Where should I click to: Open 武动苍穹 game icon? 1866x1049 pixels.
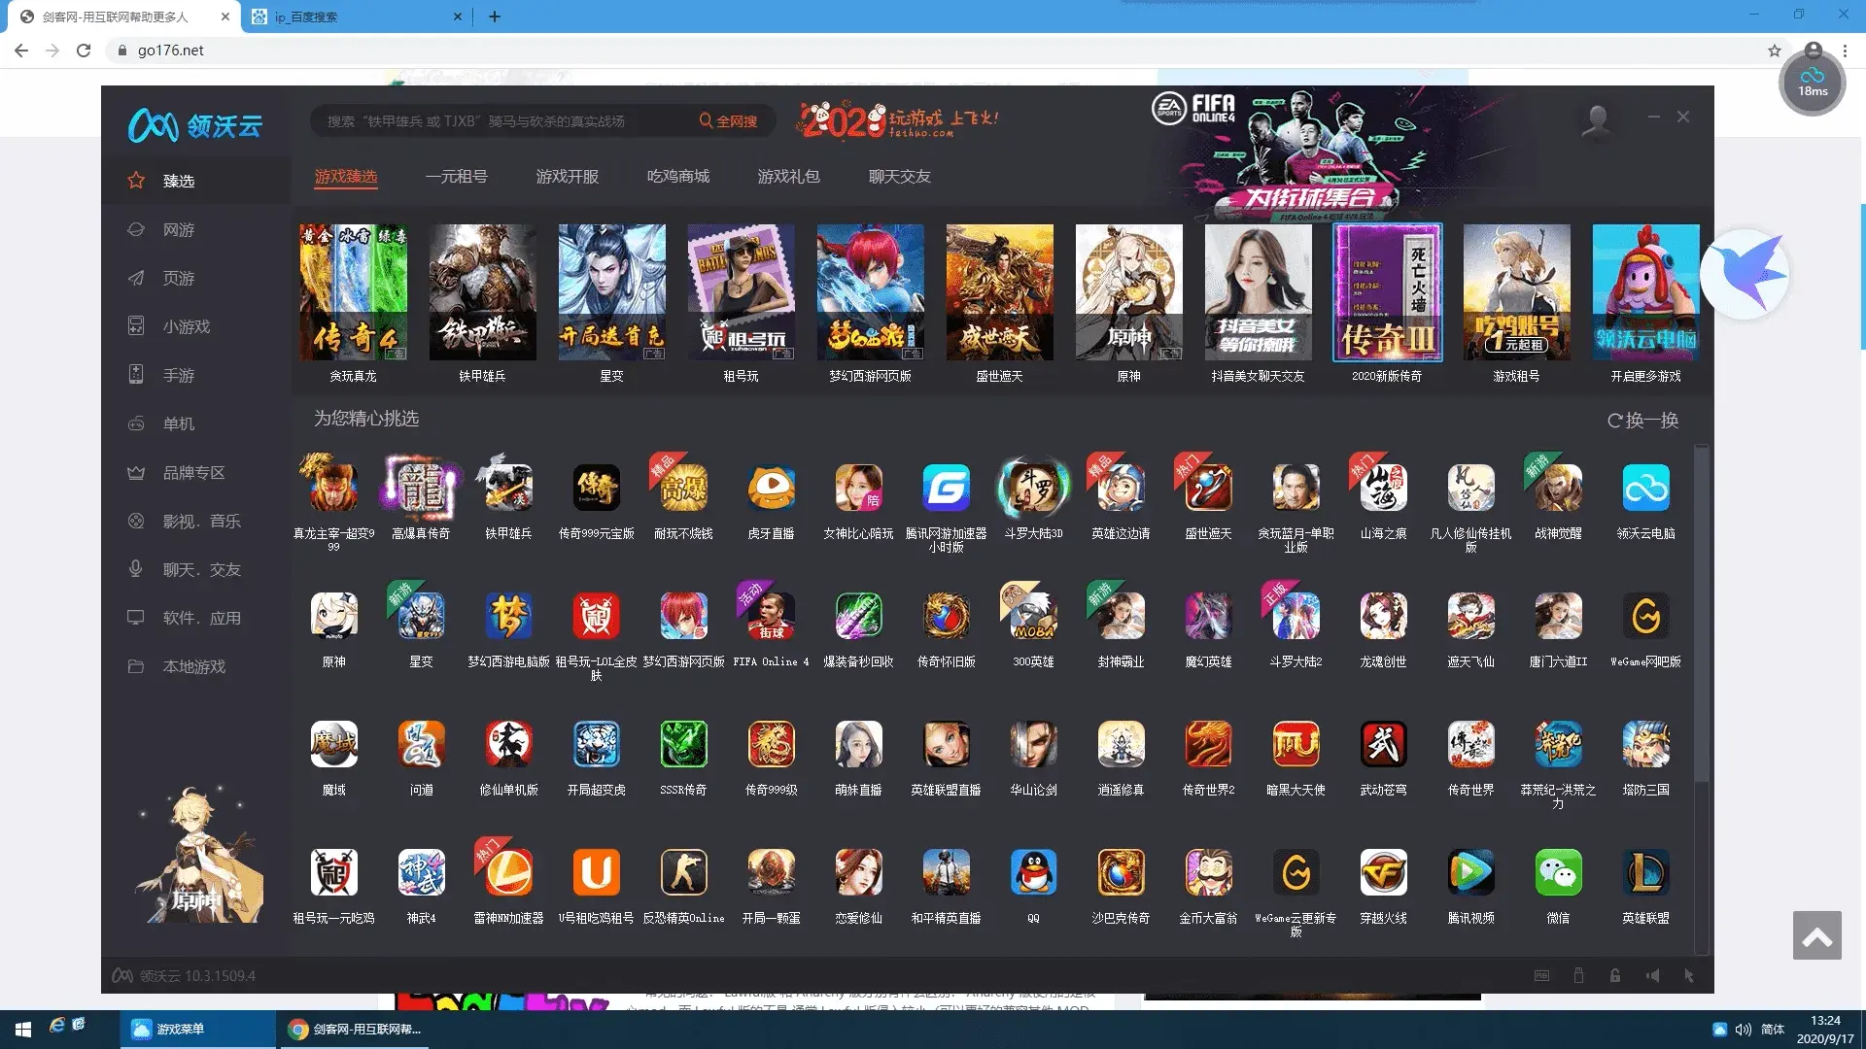[1383, 744]
